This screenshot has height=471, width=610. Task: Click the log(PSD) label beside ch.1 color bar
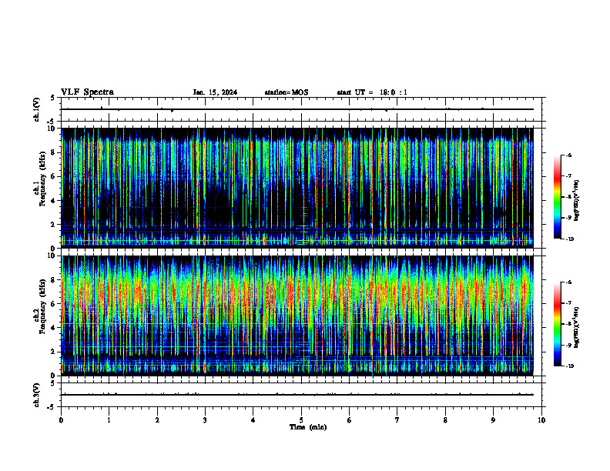(577, 201)
